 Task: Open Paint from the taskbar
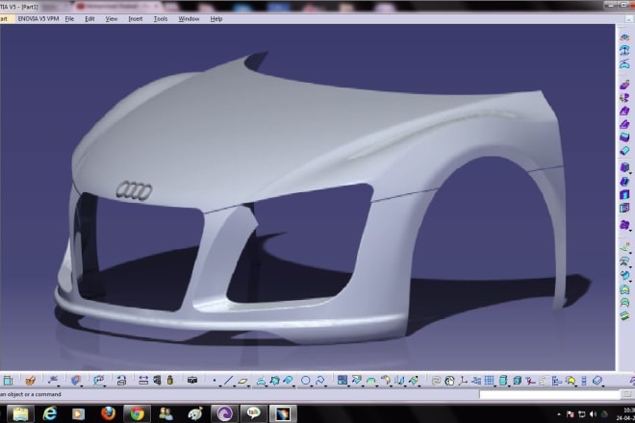[x=195, y=413]
